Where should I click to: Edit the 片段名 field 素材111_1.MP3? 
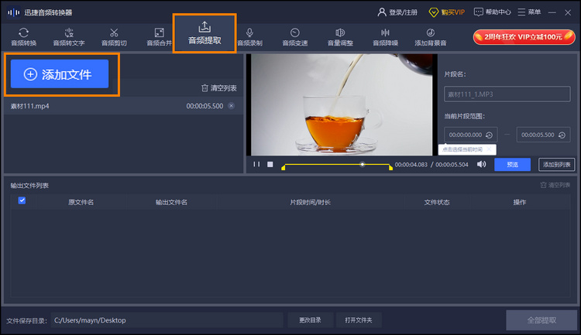[507, 94]
